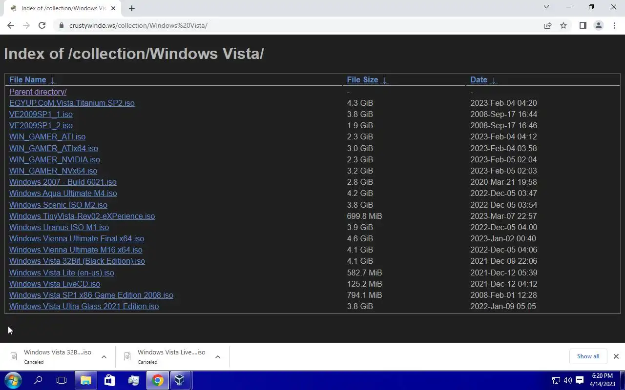Download Windows Vienna Ultimate M16 x64.iso
The image size is (625, 390).
click(x=76, y=250)
